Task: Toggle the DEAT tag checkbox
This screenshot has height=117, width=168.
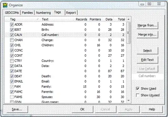Action: pyautogui.click(x=12, y=76)
